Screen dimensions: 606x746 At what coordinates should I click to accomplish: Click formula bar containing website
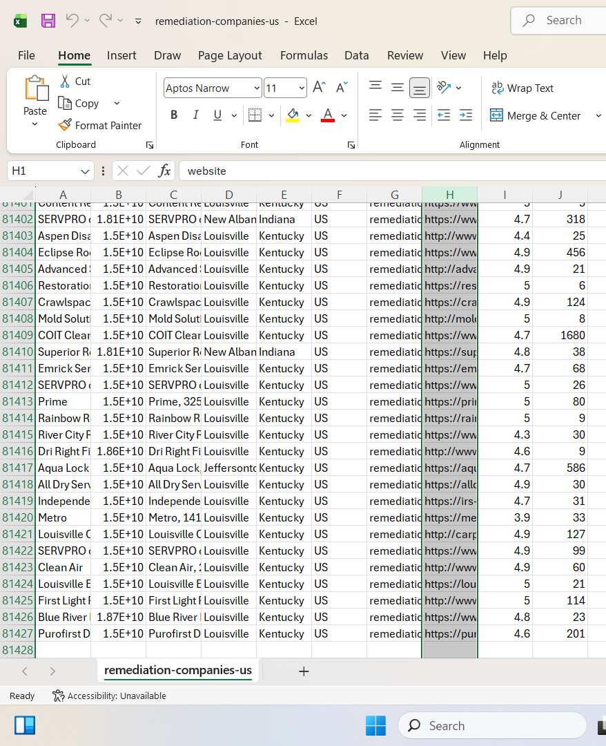click(392, 171)
